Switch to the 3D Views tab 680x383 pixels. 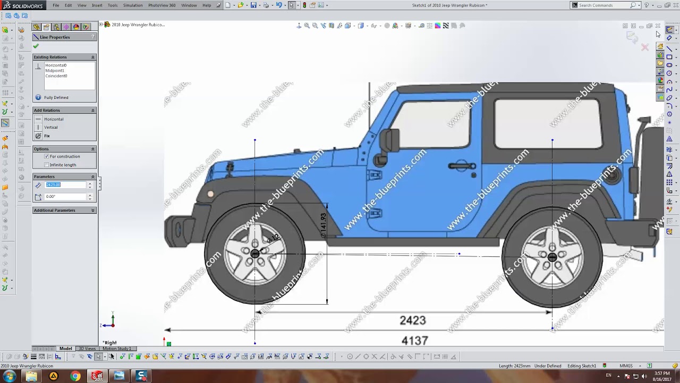tap(87, 348)
